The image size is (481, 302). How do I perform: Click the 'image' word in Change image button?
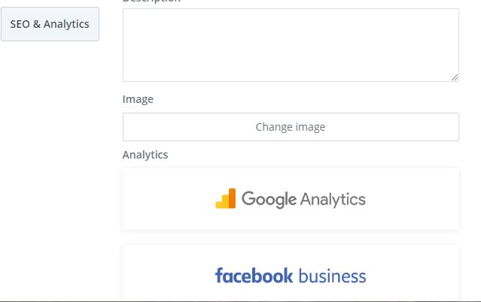point(310,127)
